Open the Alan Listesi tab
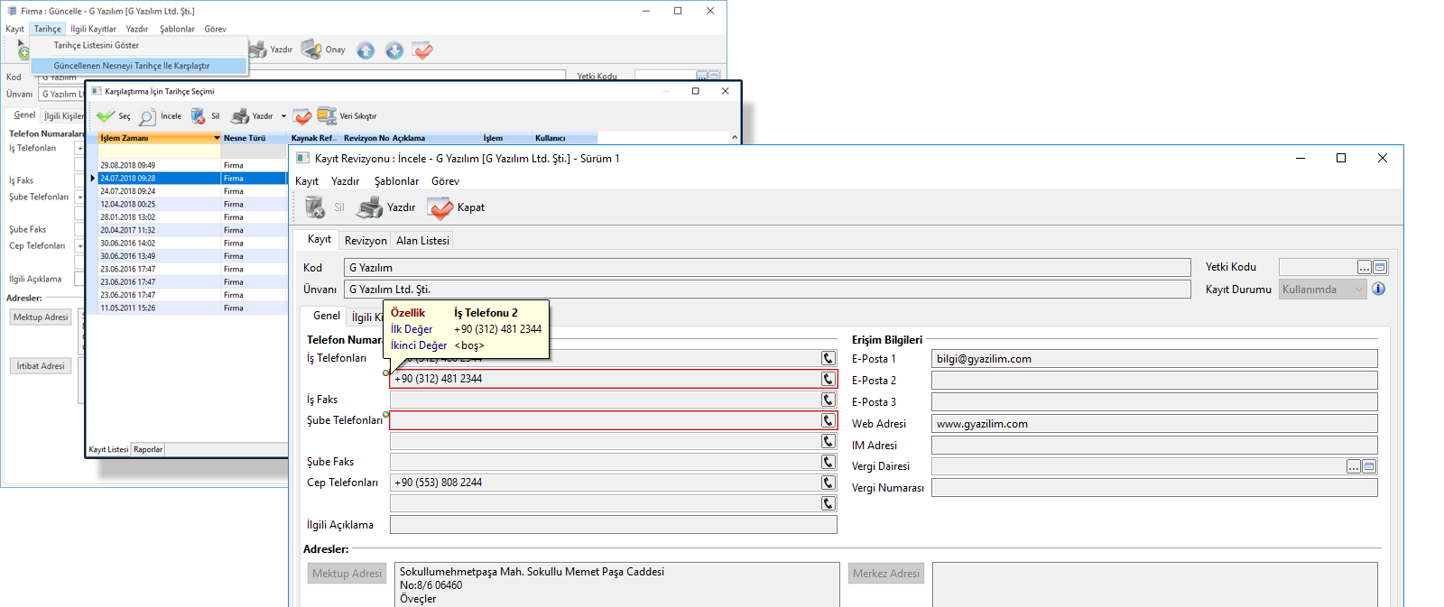This screenshot has height=607, width=1444. click(x=422, y=241)
